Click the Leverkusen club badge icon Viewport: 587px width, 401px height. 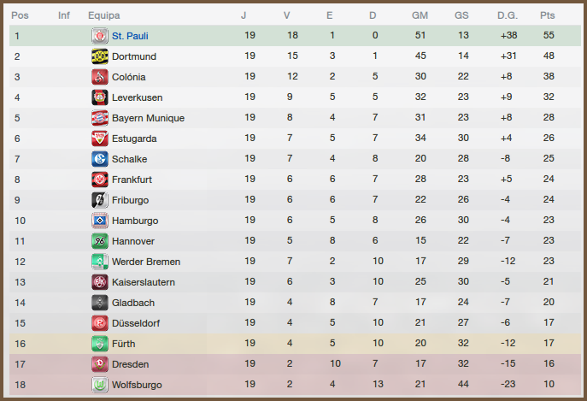[99, 97]
